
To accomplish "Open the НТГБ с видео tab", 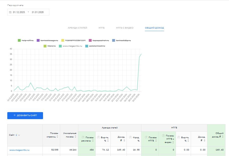I will [x=125, y=28].
